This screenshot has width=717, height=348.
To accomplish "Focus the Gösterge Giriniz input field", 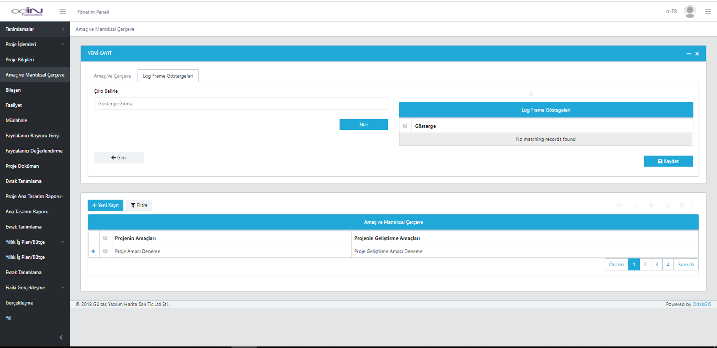I will click(x=241, y=104).
